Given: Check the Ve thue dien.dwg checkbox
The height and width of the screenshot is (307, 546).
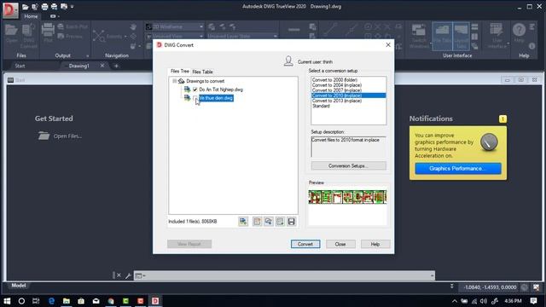Looking at the screenshot, I should click(195, 98).
